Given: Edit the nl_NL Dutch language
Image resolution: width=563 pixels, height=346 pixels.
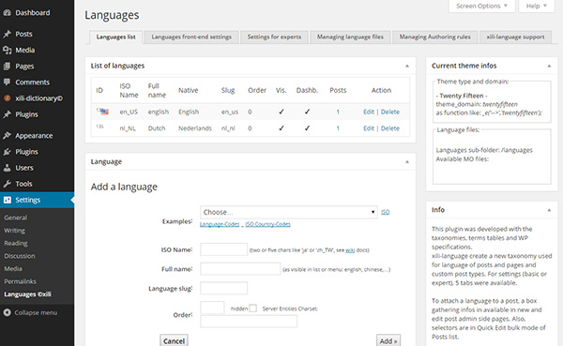Looking at the screenshot, I should tap(369, 128).
